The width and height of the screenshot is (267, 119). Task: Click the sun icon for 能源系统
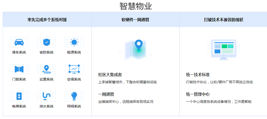[x=74, y=42]
